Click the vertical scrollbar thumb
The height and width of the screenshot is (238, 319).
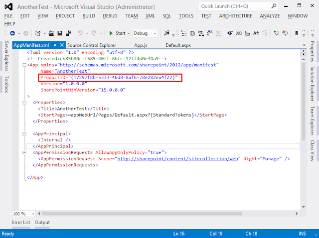click(x=304, y=102)
